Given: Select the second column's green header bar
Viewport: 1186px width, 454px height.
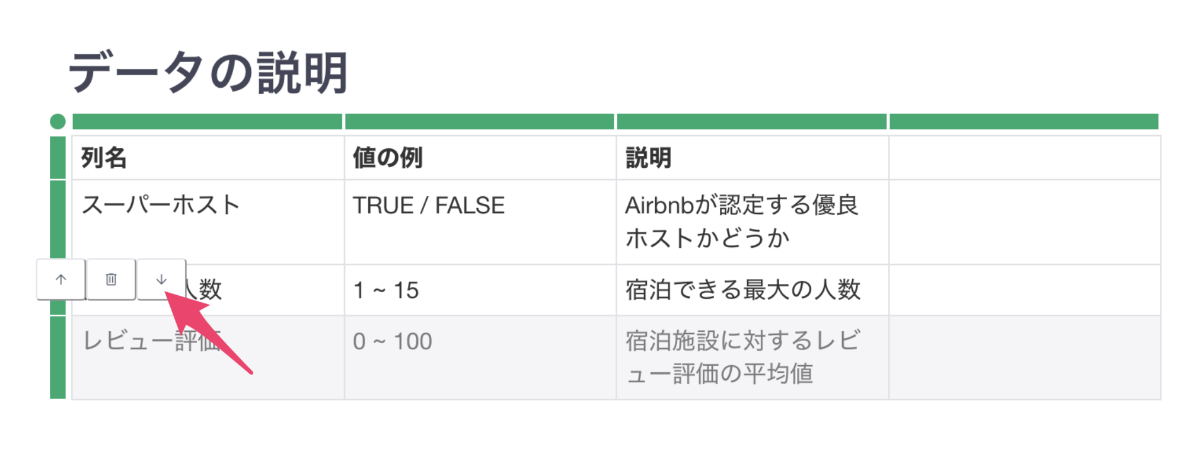Looking at the screenshot, I should click(x=479, y=122).
